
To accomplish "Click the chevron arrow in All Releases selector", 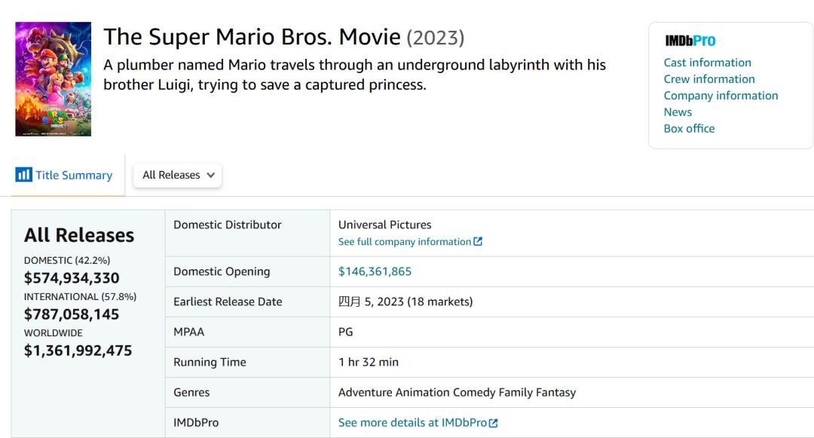I will pyautogui.click(x=210, y=175).
